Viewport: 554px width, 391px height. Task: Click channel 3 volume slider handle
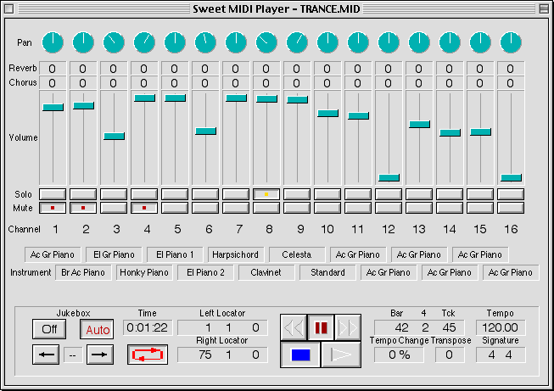[114, 136]
